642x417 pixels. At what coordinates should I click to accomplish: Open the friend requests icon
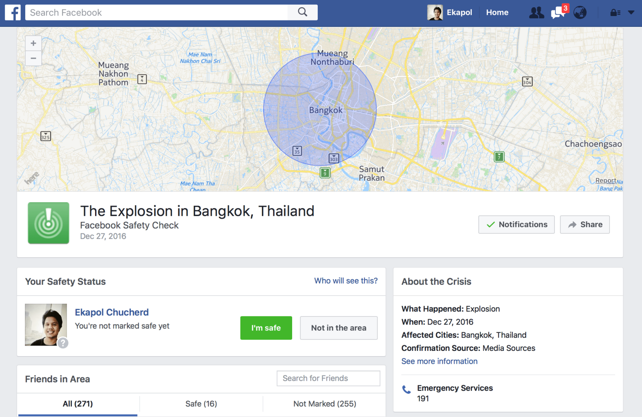pyautogui.click(x=536, y=13)
